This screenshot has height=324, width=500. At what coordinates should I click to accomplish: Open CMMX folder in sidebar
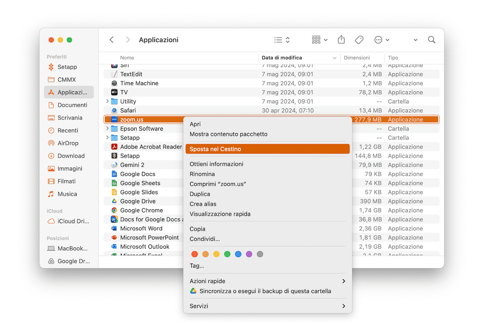pos(69,79)
